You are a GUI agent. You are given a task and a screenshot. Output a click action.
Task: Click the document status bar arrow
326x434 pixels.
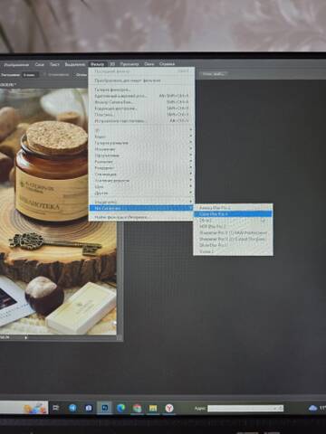point(26,338)
